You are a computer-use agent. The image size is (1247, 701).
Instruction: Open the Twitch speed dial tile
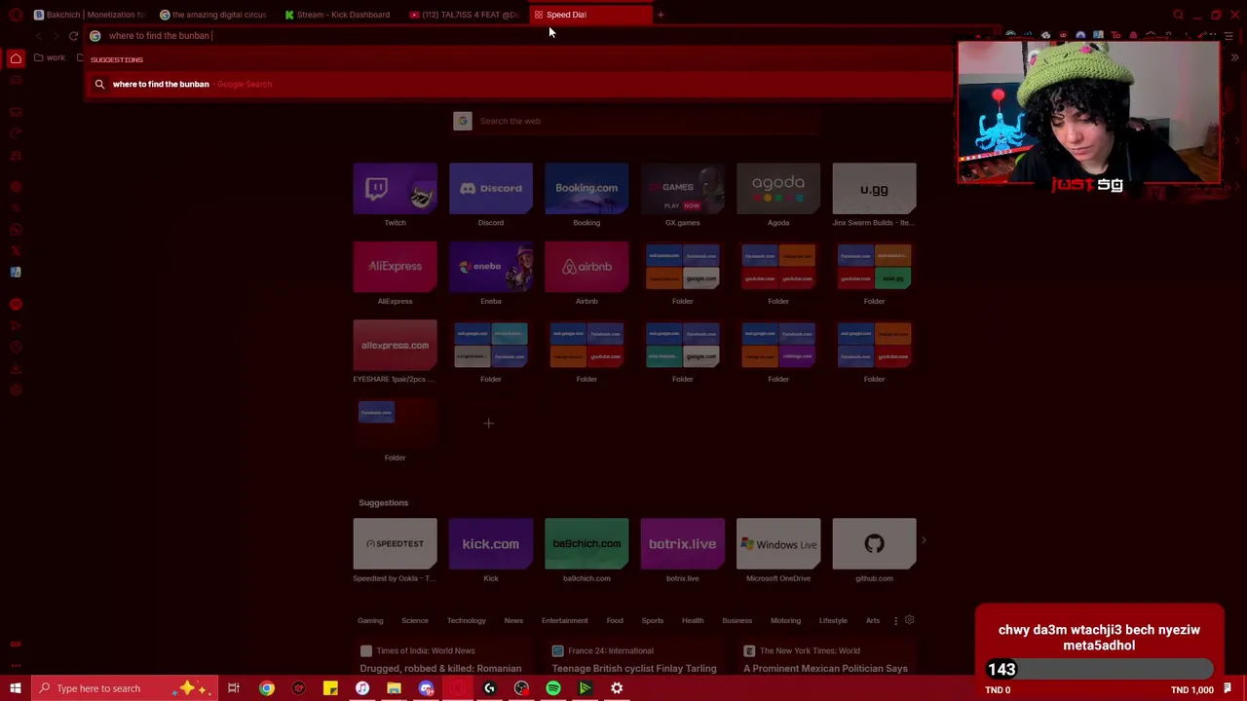pos(395,189)
